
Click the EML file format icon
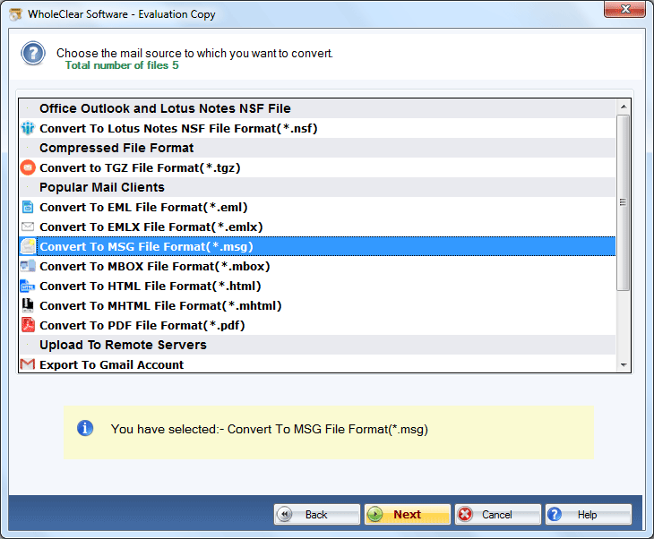coord(28,207)
